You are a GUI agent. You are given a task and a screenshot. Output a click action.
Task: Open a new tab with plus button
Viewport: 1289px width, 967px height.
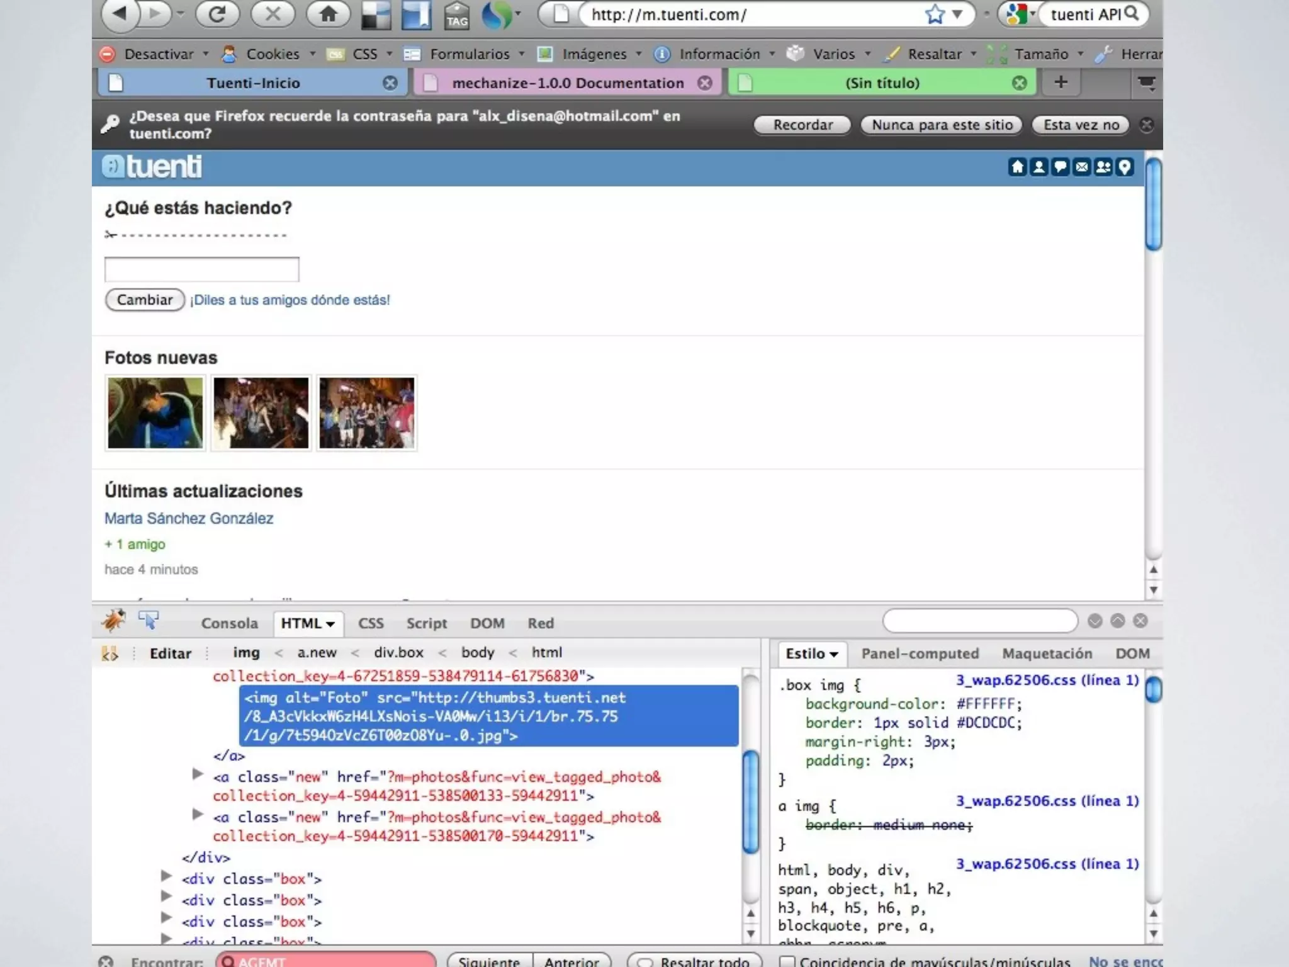pos(1061,82)
